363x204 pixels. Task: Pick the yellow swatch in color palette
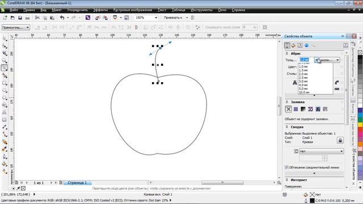(x=360, y=125)
